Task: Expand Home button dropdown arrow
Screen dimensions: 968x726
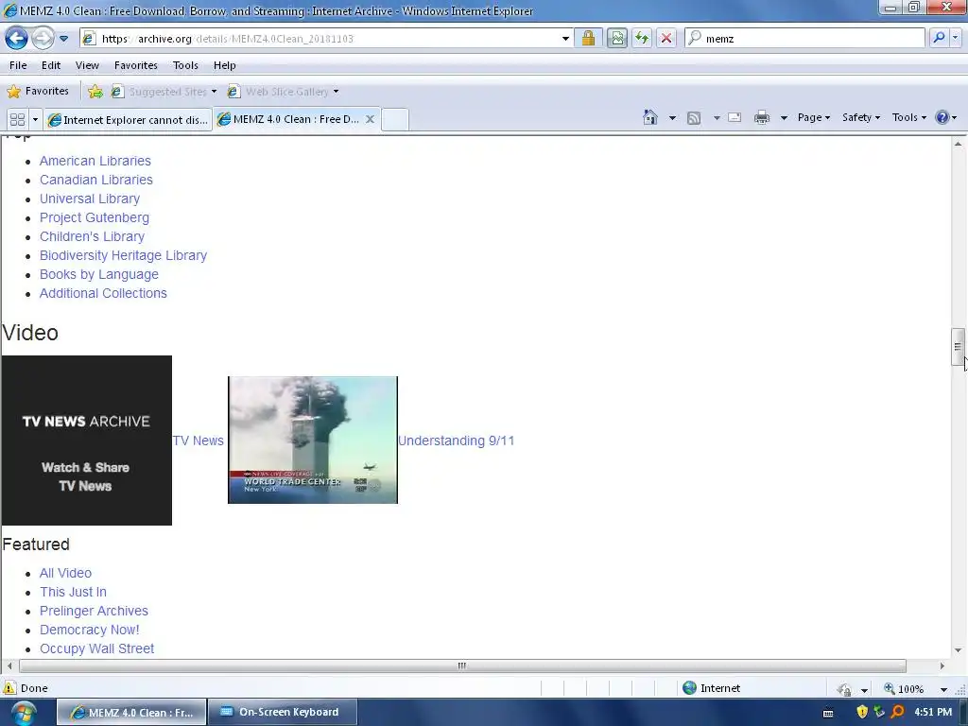Action: [x=672, y=117]
